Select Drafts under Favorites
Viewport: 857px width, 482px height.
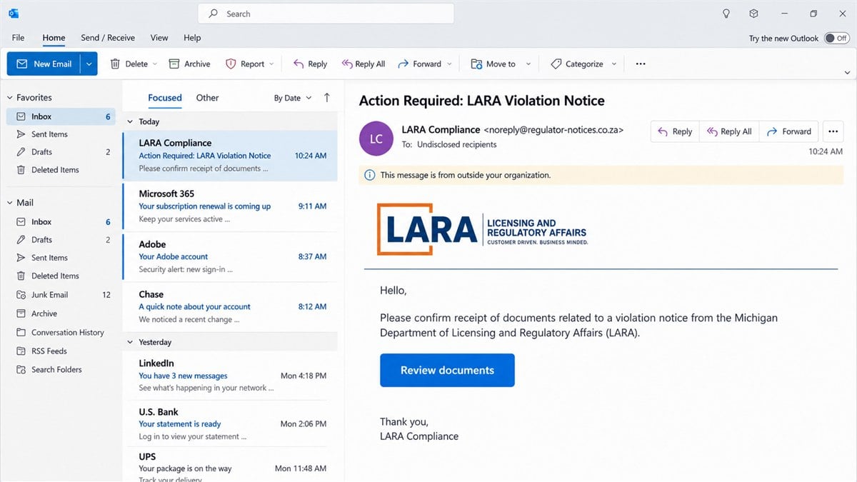click(61, 152)
